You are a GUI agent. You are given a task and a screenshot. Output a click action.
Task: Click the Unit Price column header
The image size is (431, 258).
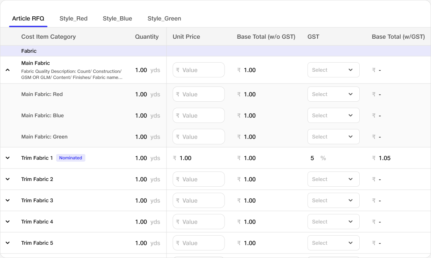186,36
